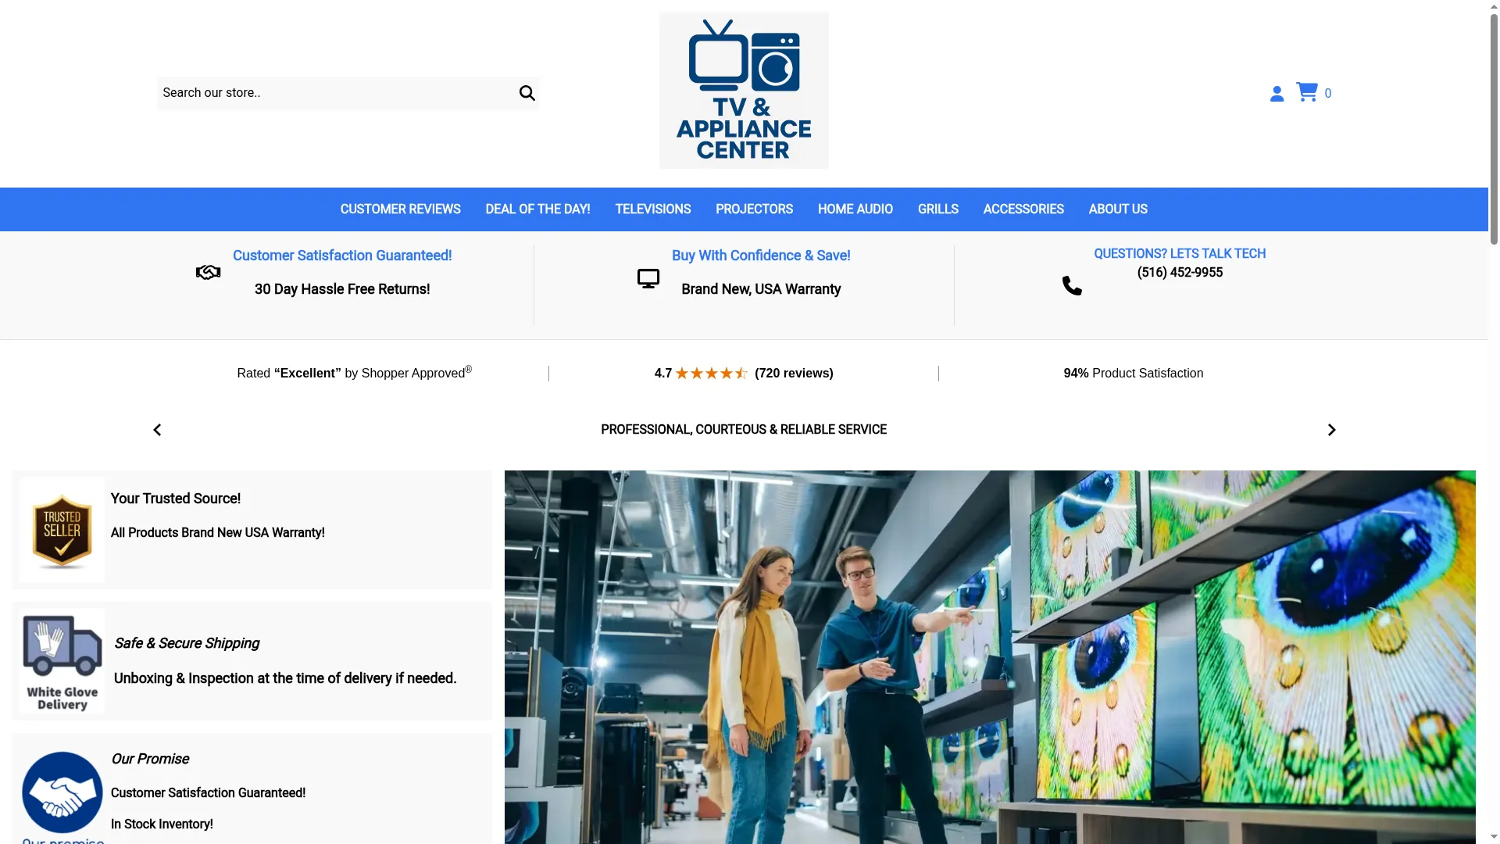Click the showroom hero banner image

click(x=990, y=657)
